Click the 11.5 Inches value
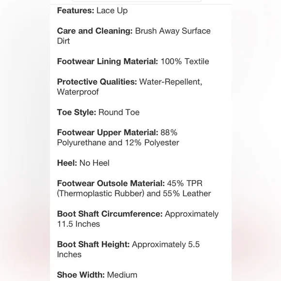281x281 pixels. coord(78,224)
